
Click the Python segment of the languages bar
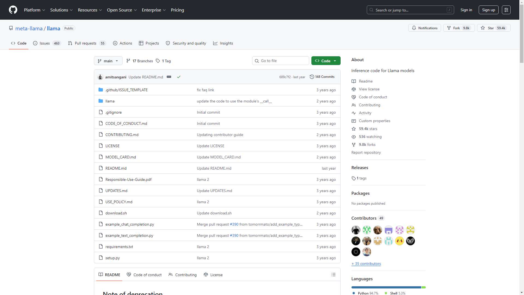[x=386, y=287]
